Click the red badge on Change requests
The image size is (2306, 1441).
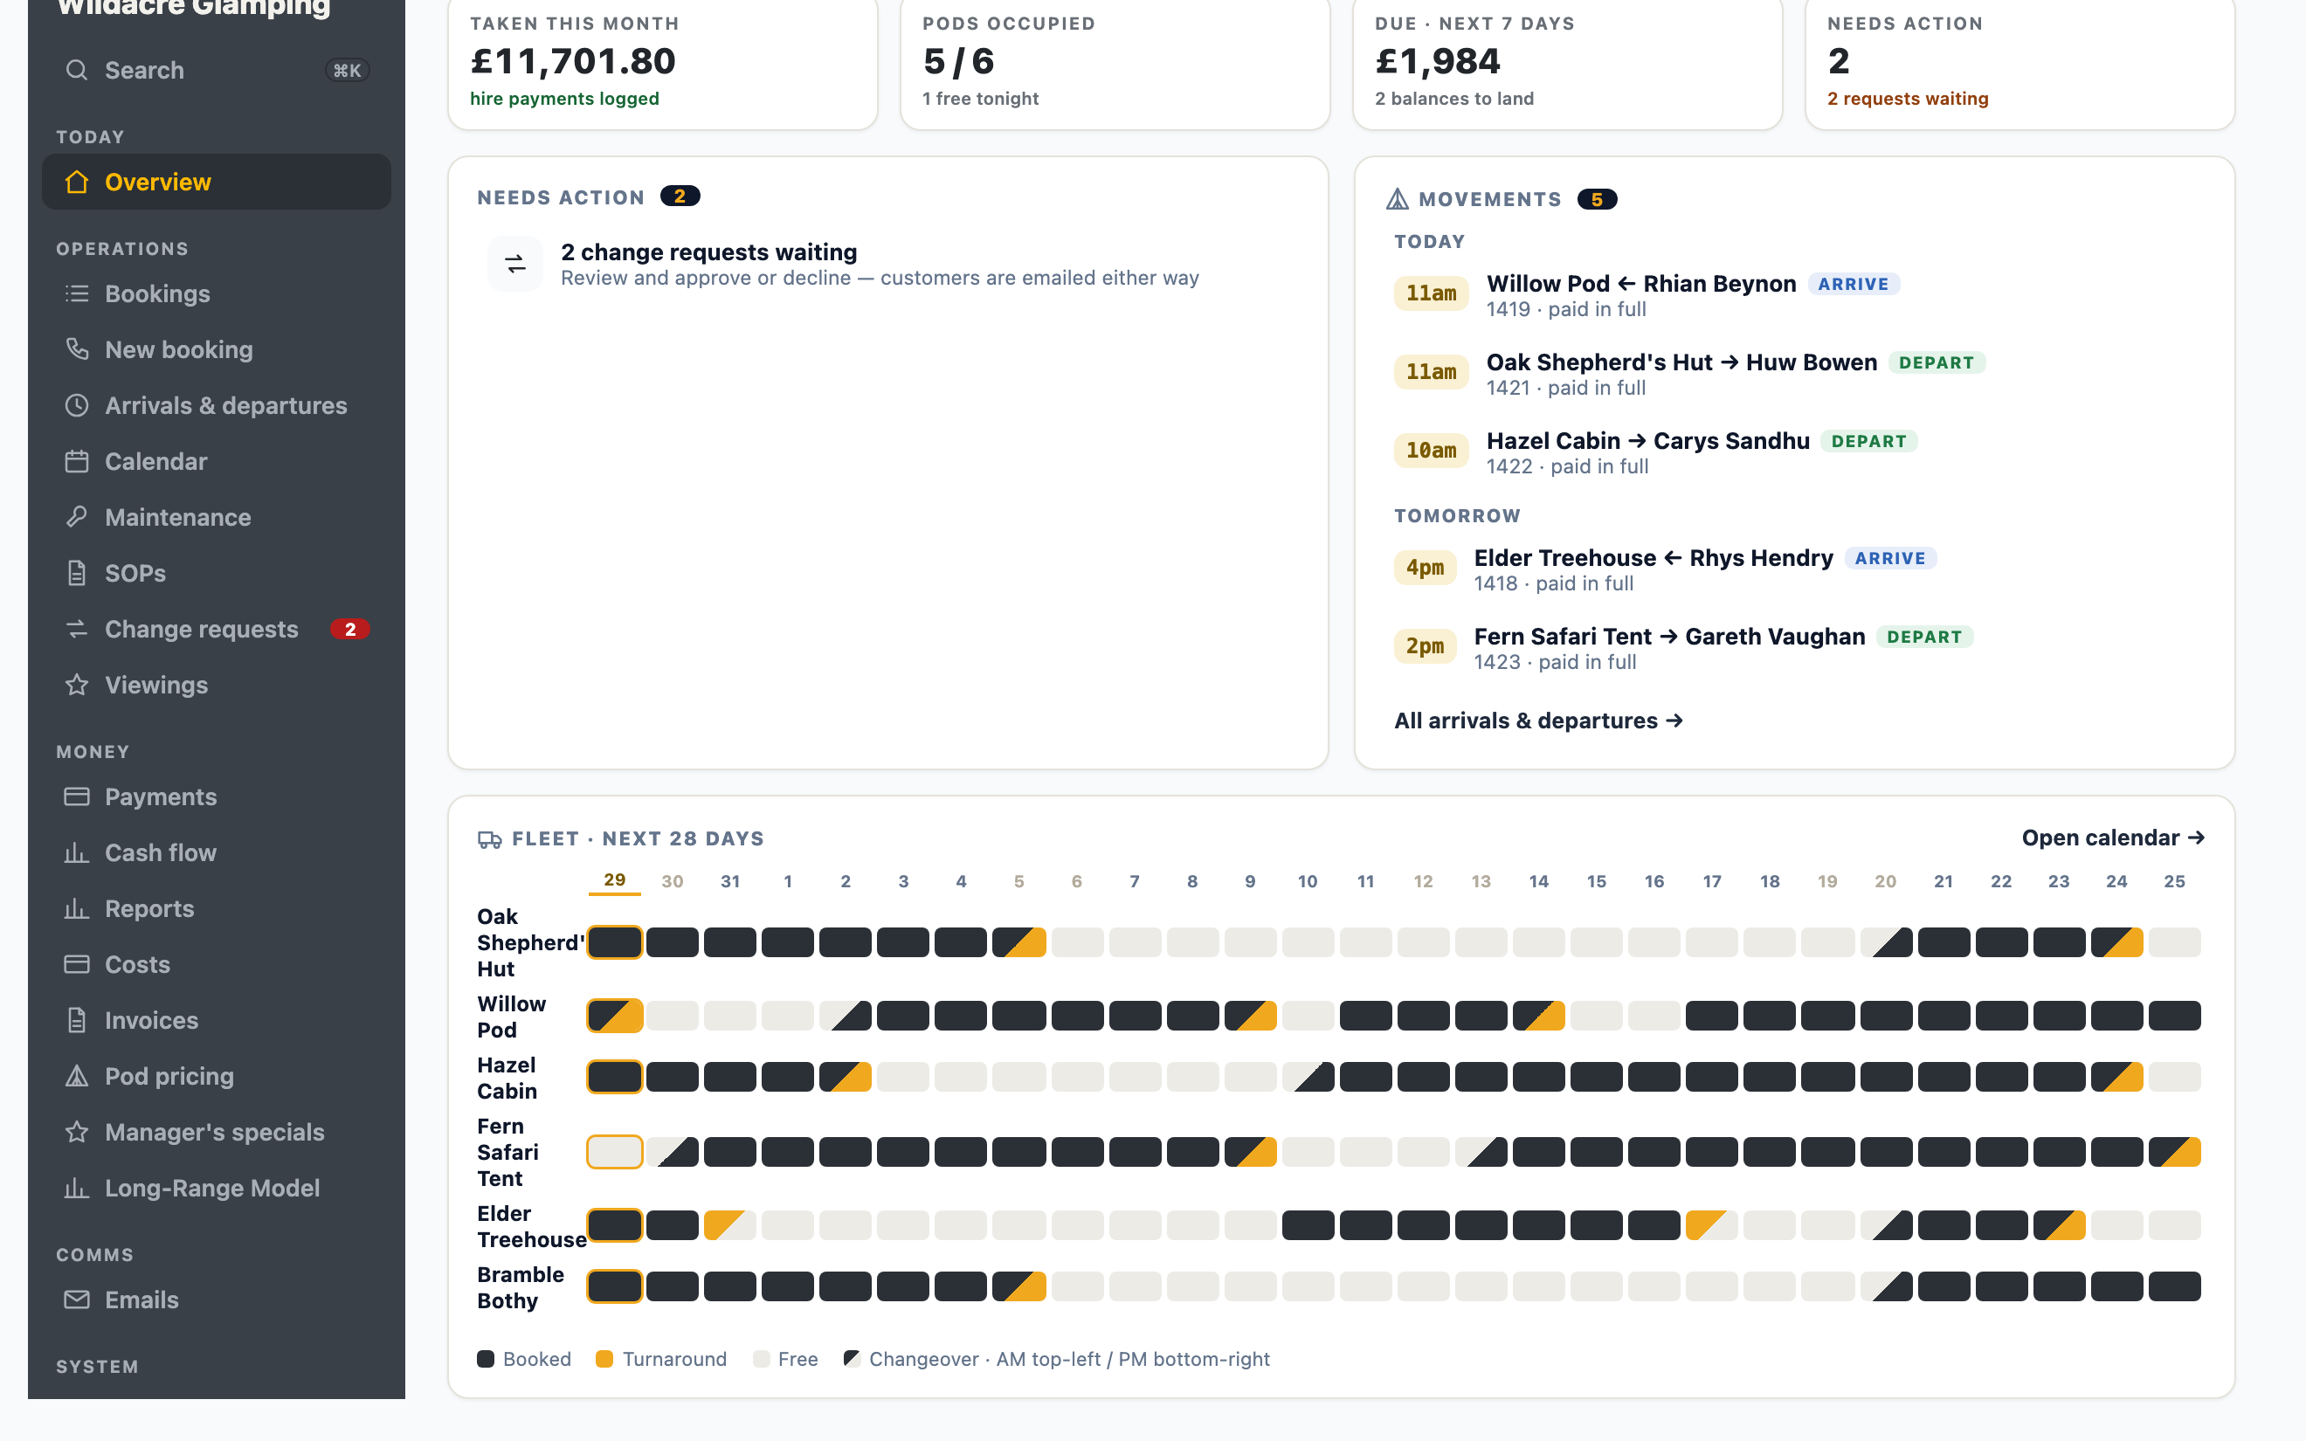click(349, 629)
